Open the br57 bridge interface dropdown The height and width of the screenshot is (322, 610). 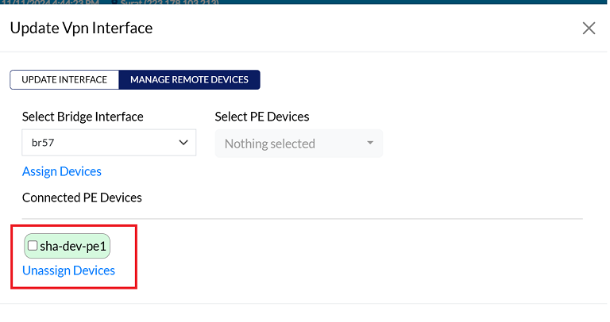[109, 143]
